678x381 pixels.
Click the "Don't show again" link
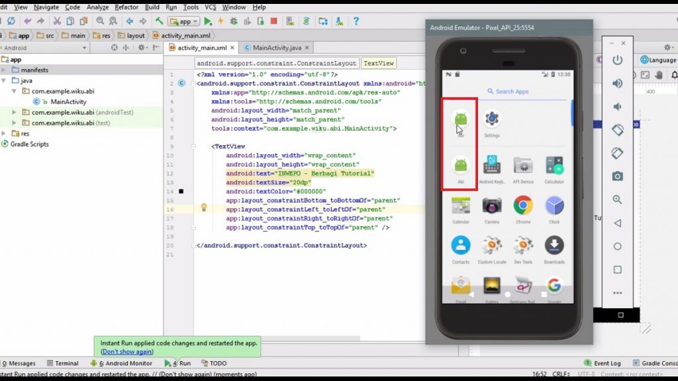[126, 352]
